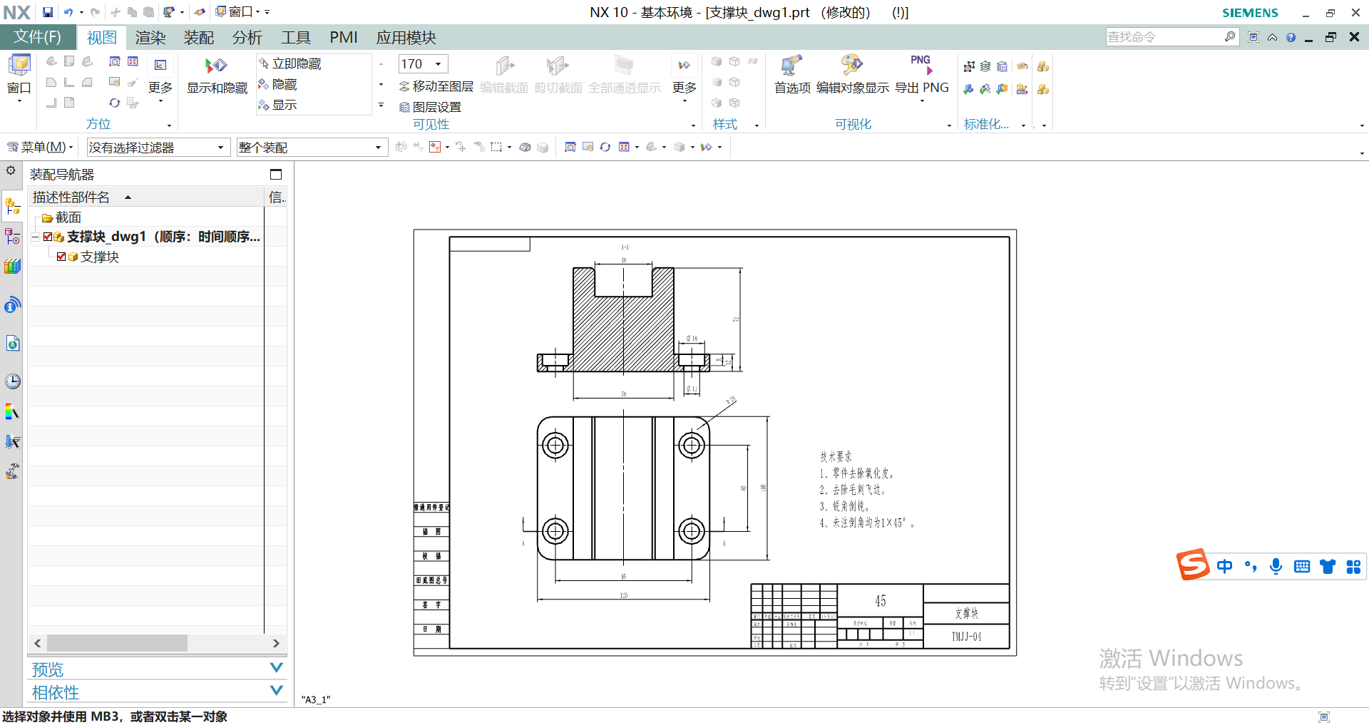Open the Web Browser sidebar icon
Image resolution: width=1369 pixels, height=725 pixels.
click(x=12, y=343)
